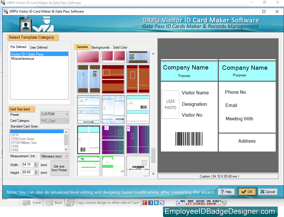Click the Help button
This screenshot has height=217, width=284.
click(x=226, y=192)
